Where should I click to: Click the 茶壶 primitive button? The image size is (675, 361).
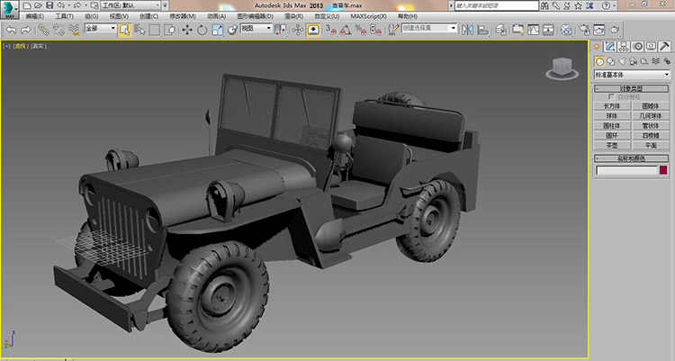(612, 145)
